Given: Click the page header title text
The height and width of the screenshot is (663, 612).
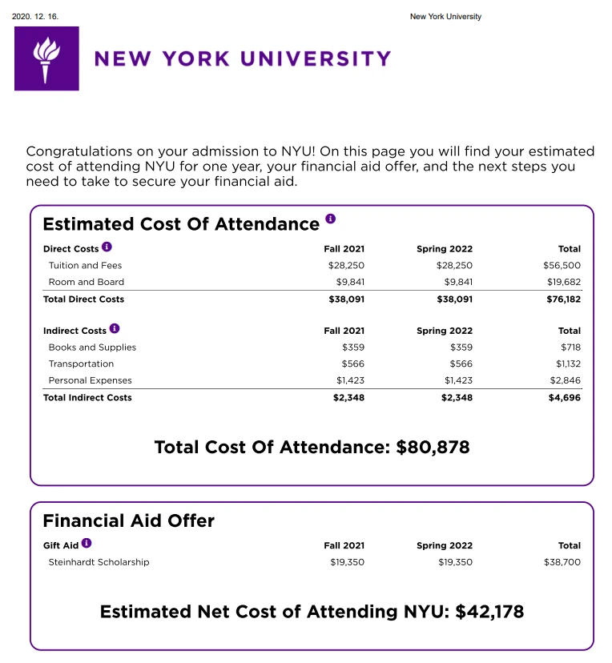Looking at the screenshot, I should point(445,16).
